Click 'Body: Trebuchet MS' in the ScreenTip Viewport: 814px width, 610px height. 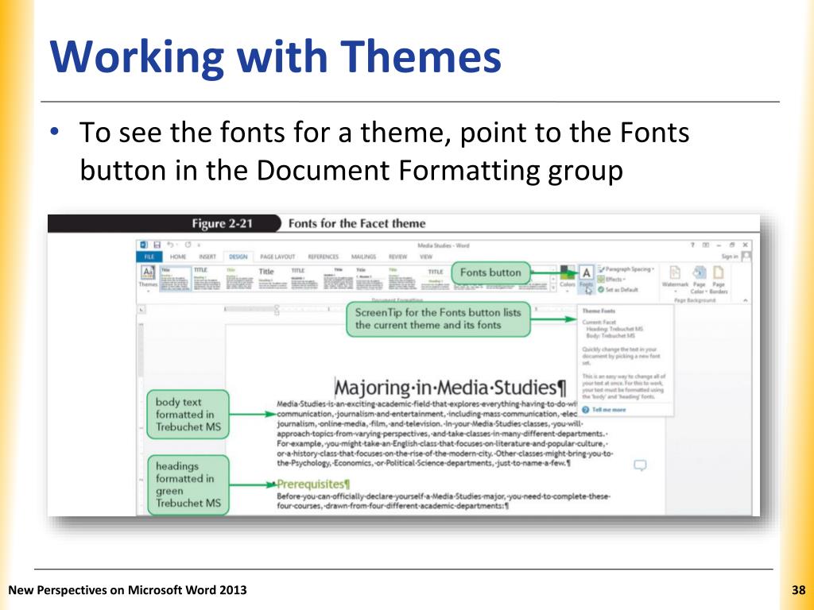tap(610, 336)
